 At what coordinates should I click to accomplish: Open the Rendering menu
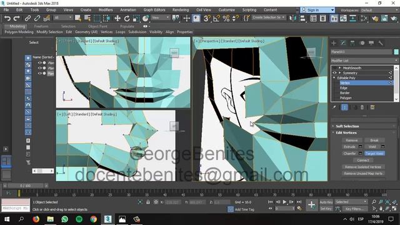pos(181,10)
